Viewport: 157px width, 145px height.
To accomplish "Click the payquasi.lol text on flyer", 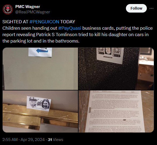I will point(108,58).
